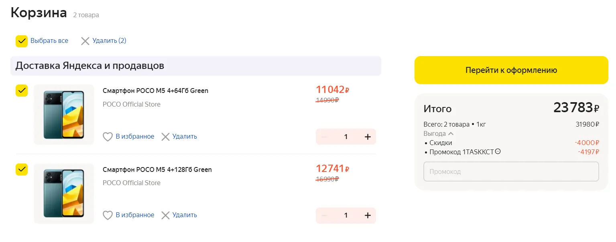Image resolution: width=616 pixels, height=242 pixels.
Task: Uncheck the POCO M5 4+128Гб item
Action: tap(22, 169)
